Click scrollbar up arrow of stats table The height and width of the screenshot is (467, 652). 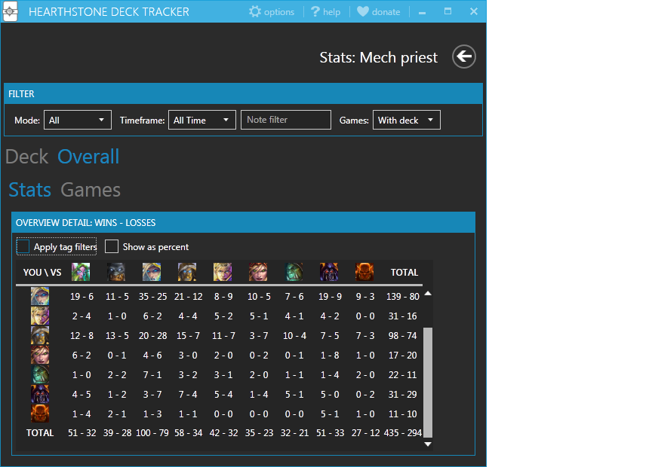click(427, 294)
